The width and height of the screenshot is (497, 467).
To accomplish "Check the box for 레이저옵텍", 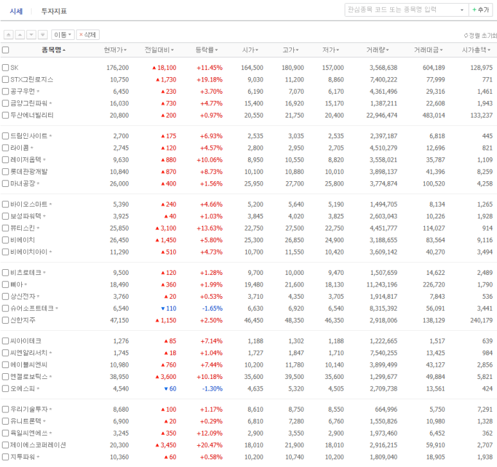I will coord(5,160).
